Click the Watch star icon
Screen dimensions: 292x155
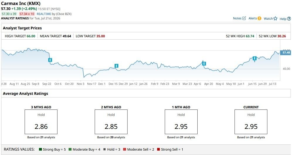click(x=275, y=18)
